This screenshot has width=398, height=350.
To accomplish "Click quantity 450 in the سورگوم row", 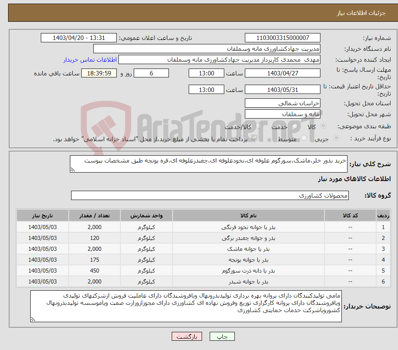I will coord(95,271).
